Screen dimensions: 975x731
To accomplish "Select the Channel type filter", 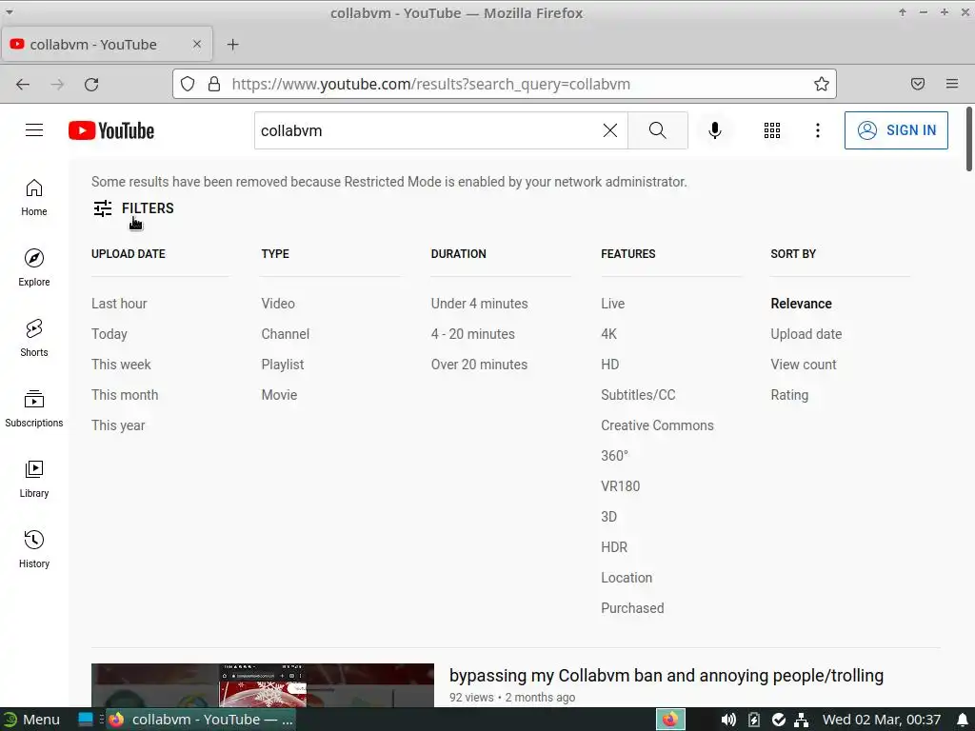I will pos(286,334).
